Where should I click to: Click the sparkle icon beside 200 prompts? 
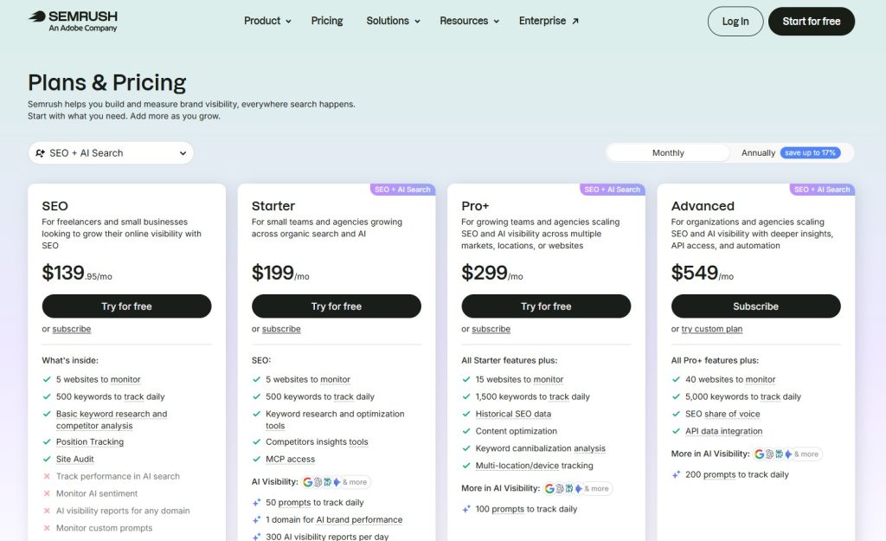676,475
